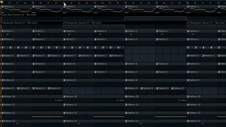
Task: Jump to bar 49 in the timeline ruler
Action: [188, 3]
